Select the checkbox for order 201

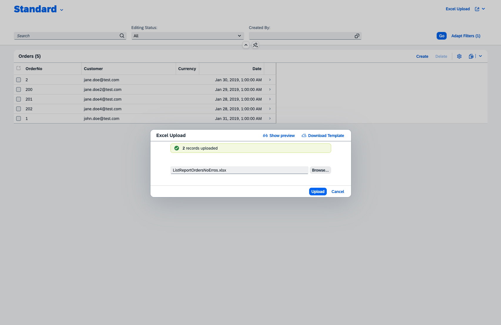tap(19, 99)
